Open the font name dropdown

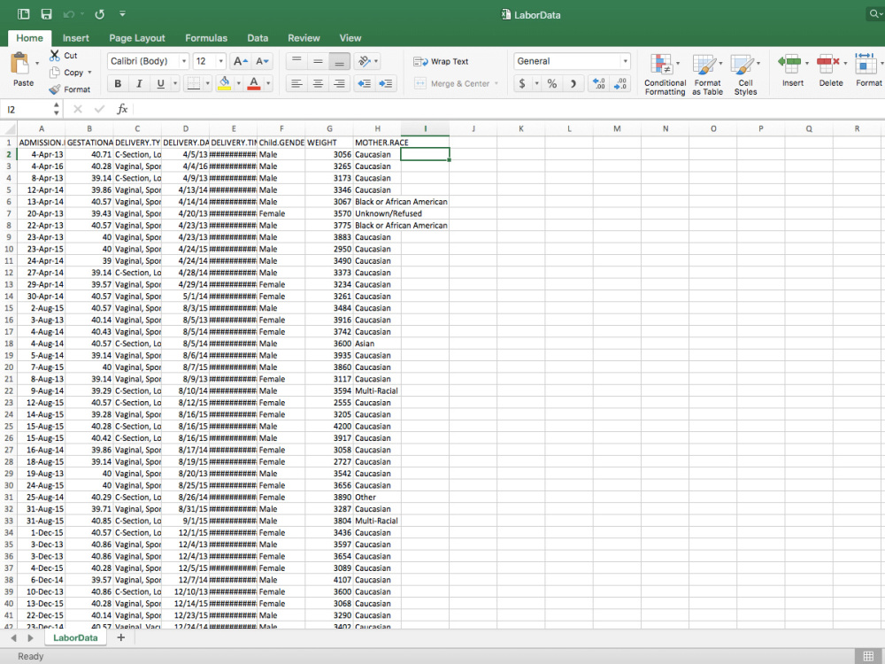pos(184,61)
